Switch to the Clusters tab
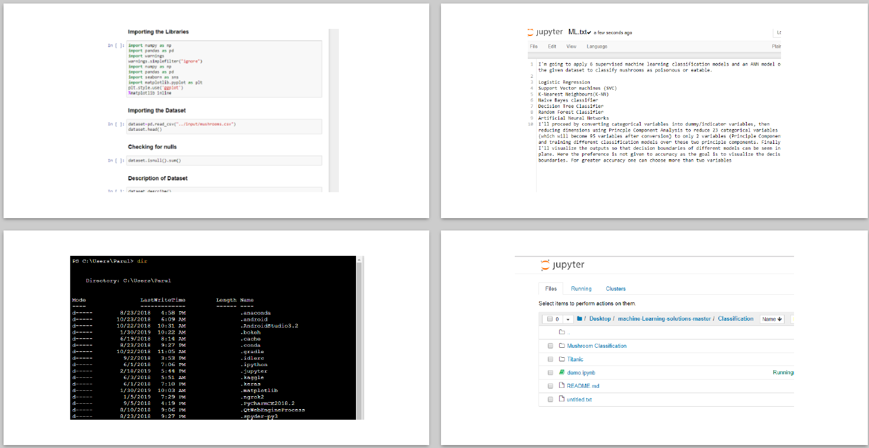Viewport: 869px width, 448px height. click(616, 289)
